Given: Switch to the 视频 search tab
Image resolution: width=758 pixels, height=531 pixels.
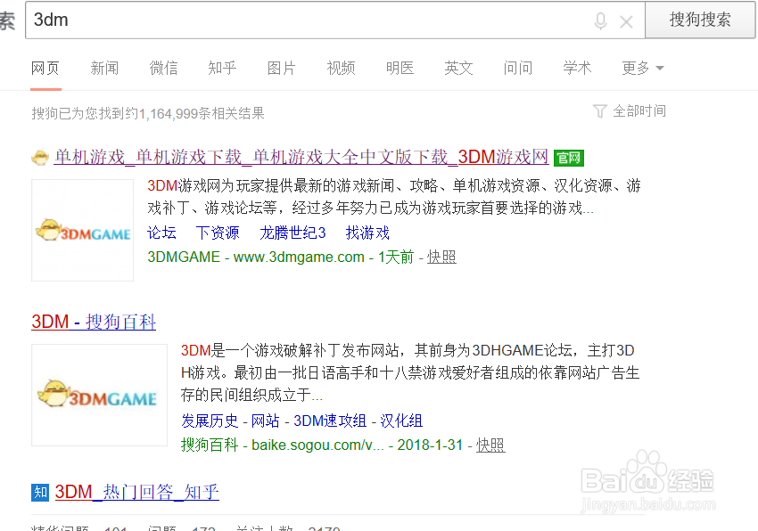Looking at the screenshot, I should (341, 67).
